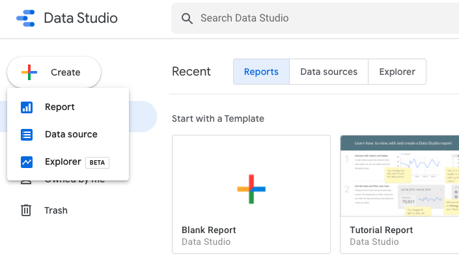Click the search magnifier icon
The image size is (459, 280).
[188, 18]
